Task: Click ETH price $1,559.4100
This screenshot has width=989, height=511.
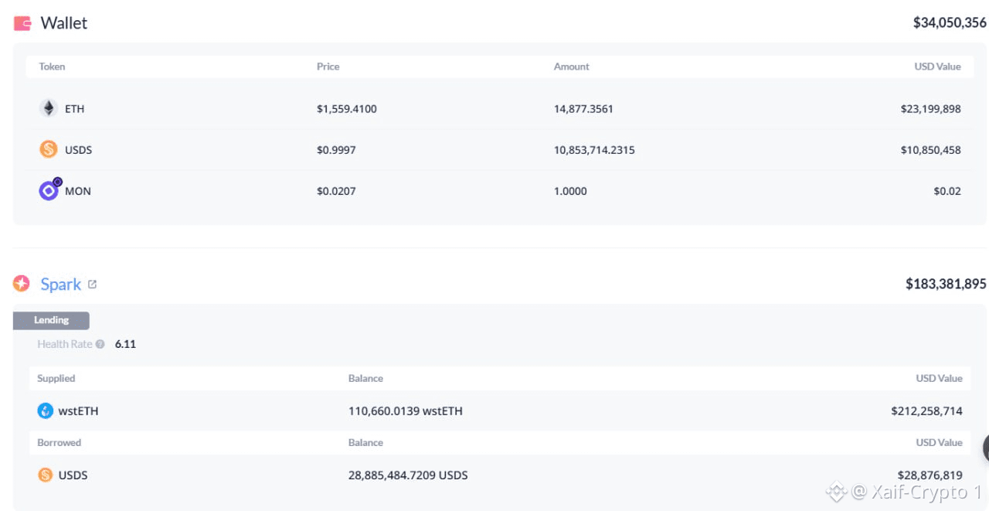Action: pos(347,109)
